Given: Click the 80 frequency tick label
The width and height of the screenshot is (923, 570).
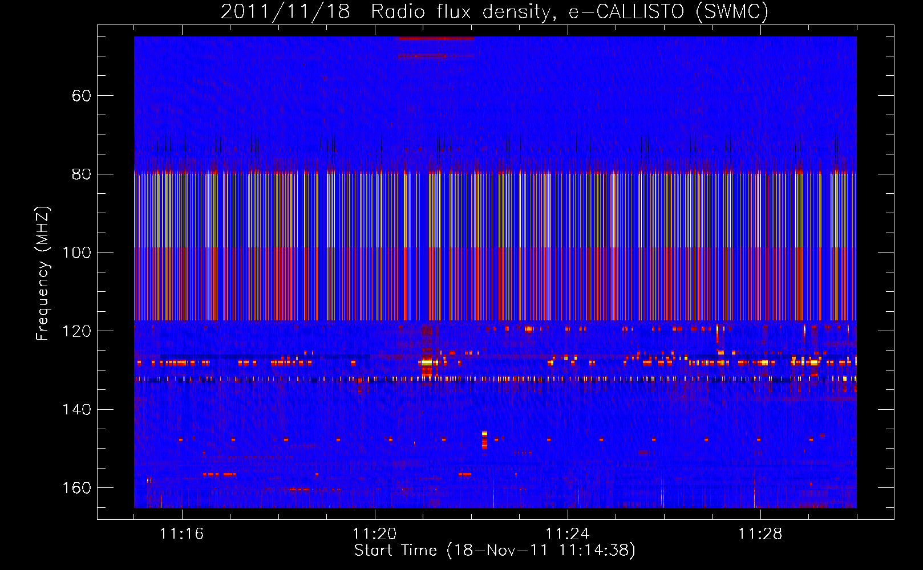Looking at the screenshot, I should [82, 174].
